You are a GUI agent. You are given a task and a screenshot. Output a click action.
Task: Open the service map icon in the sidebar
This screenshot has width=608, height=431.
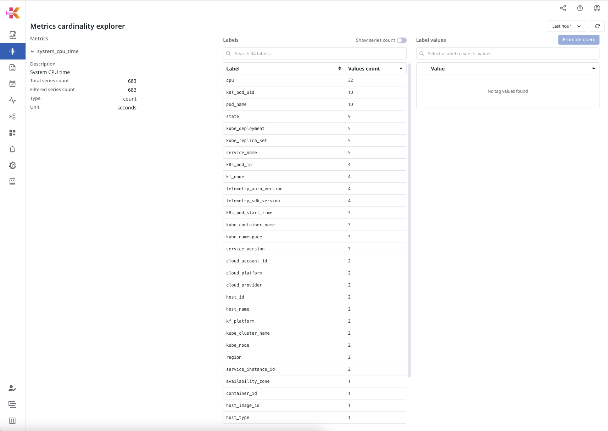tap(12, 117)
